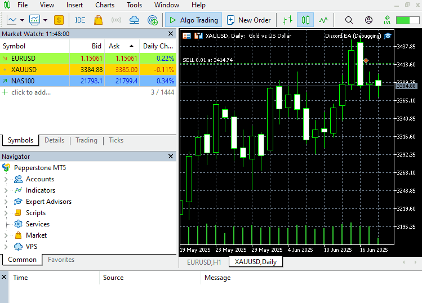Select the Symbols tab in Market Watch
422x303 pixels.
point(20,140)
